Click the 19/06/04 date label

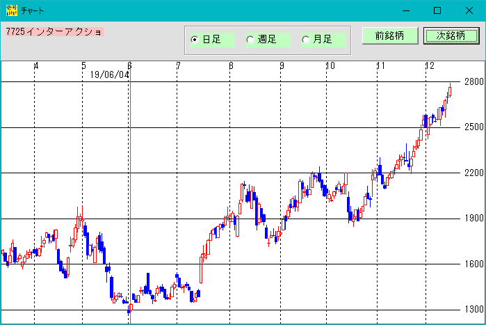[x=109, y=74]
